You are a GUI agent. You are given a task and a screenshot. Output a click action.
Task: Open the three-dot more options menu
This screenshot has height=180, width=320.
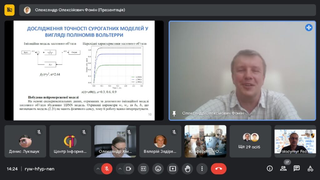click(202, 169)
